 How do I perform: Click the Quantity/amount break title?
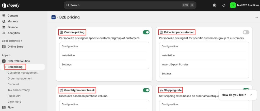click(79, 90)
